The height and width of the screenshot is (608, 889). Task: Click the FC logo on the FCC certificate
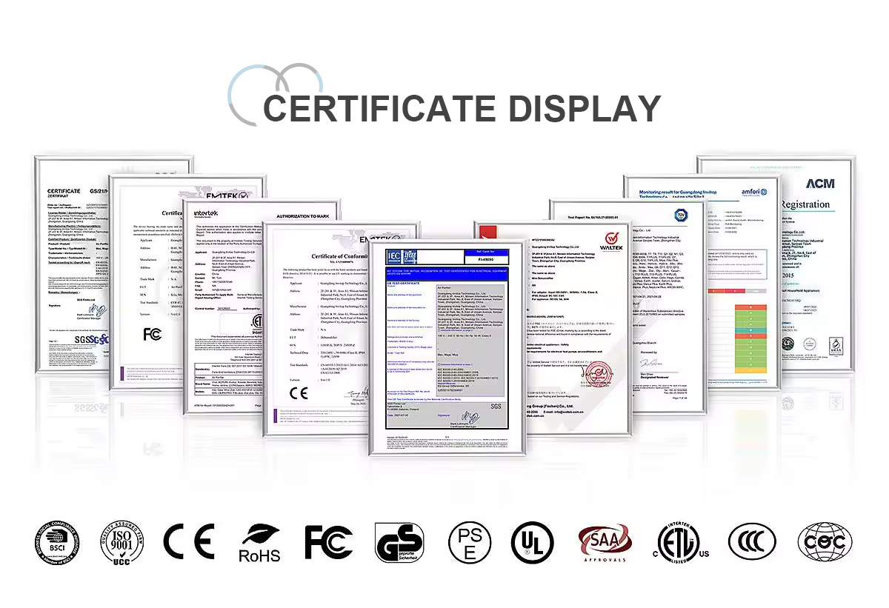click(153, 334)
